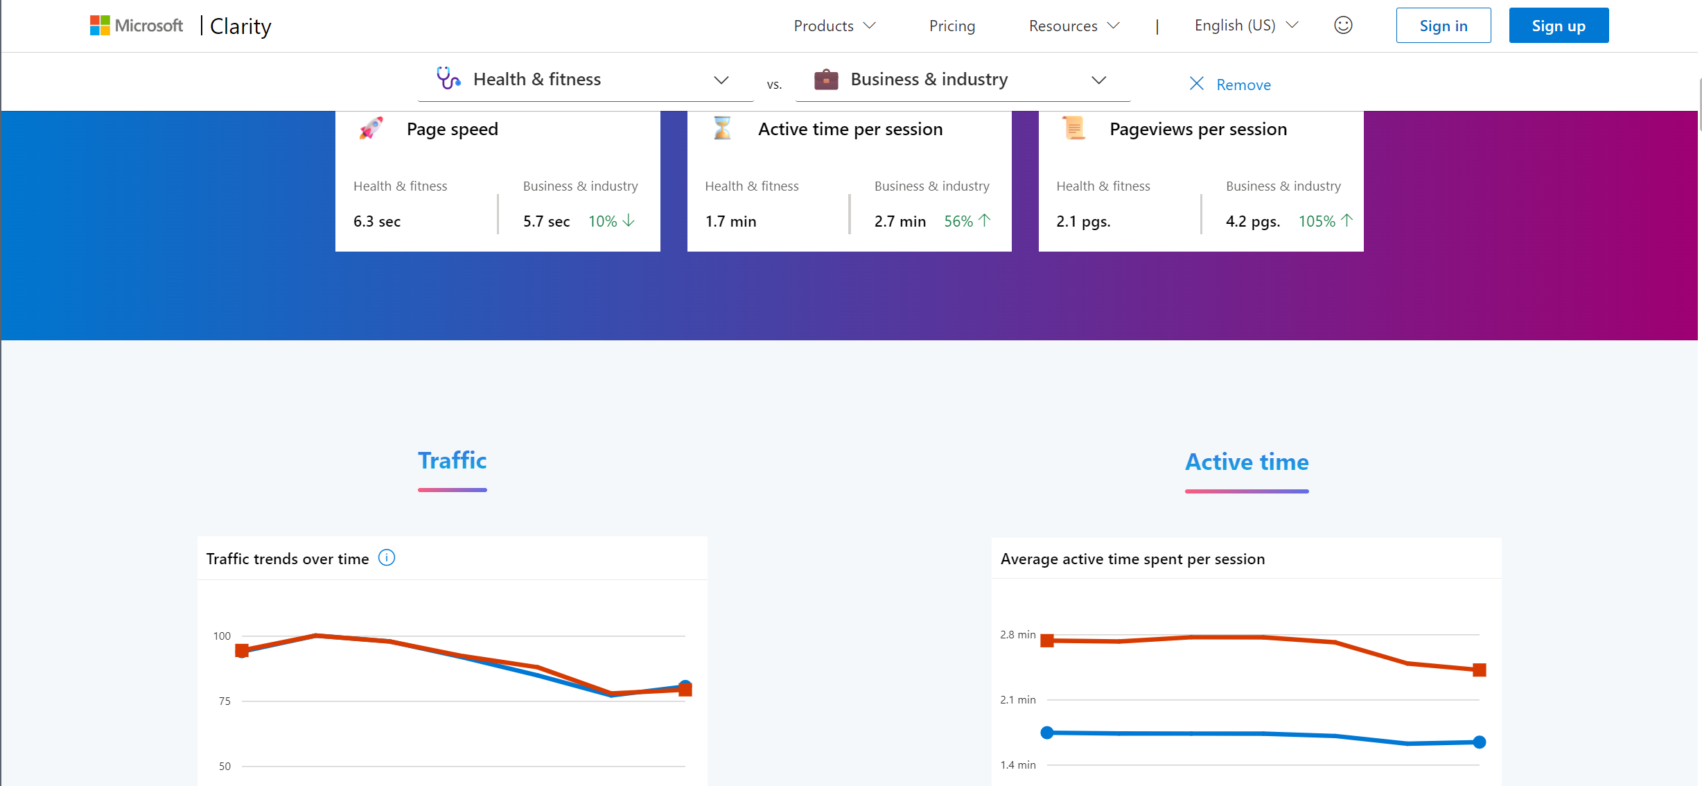
Task: Click the rocket icon on Page speed card
Action: (x=371, y=128)
